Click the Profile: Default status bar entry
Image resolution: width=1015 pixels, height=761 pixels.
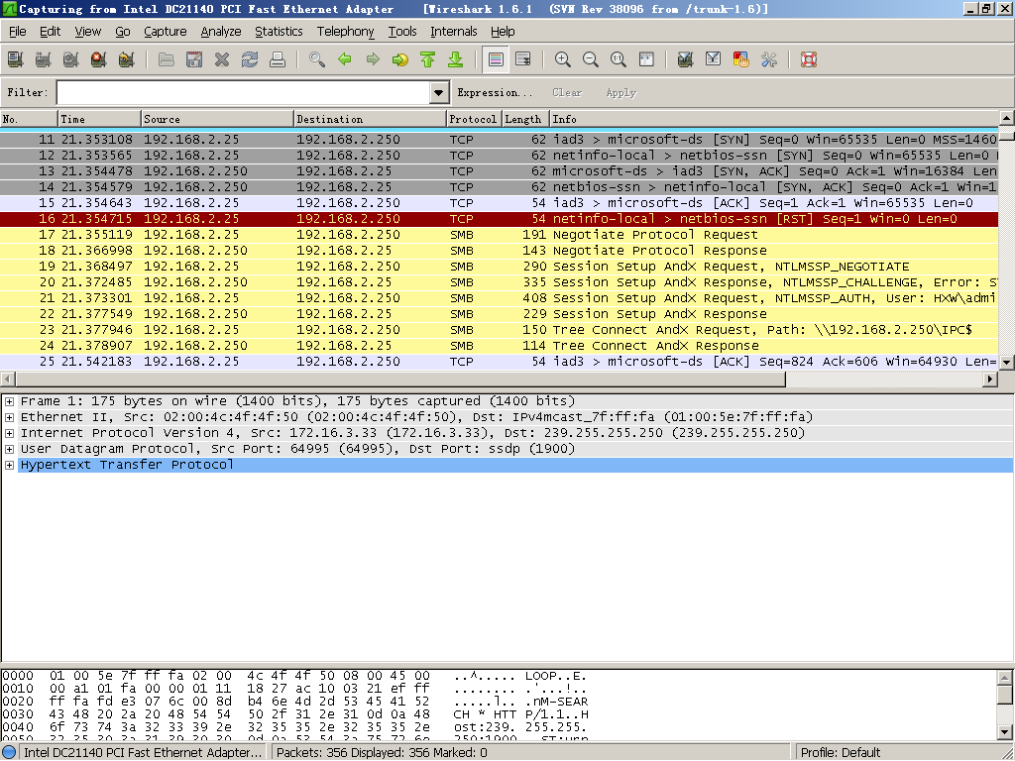[x=841, y=753]
